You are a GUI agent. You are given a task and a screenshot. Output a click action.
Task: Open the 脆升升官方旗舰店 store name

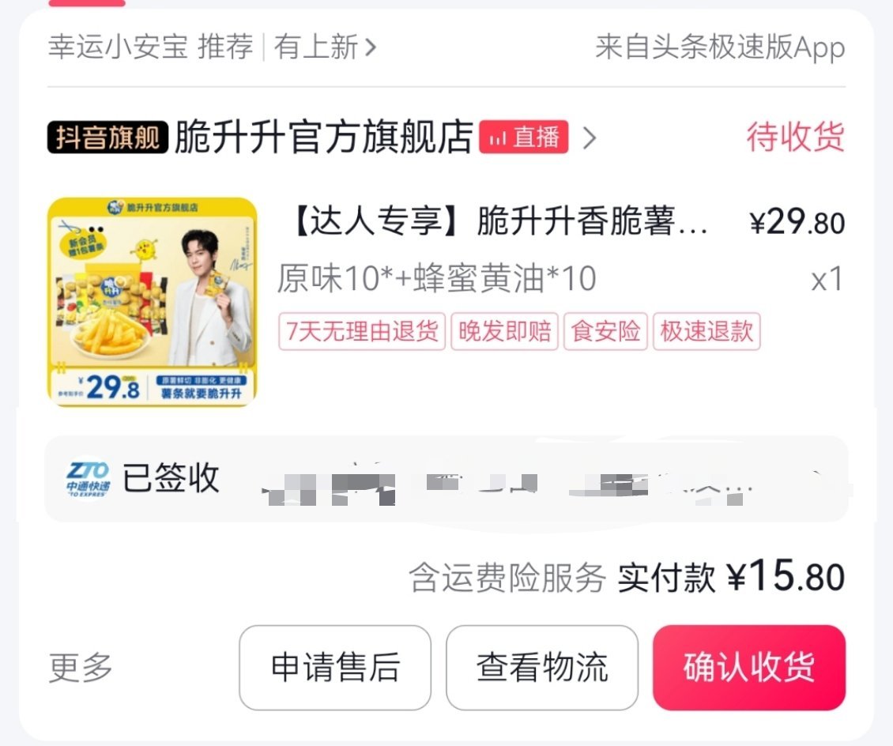323,138
